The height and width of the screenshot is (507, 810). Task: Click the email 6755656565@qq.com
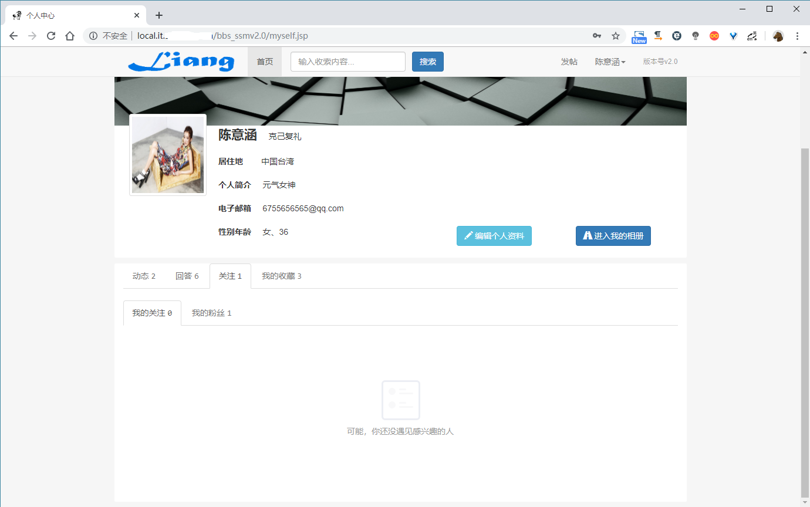click(303, 208)
